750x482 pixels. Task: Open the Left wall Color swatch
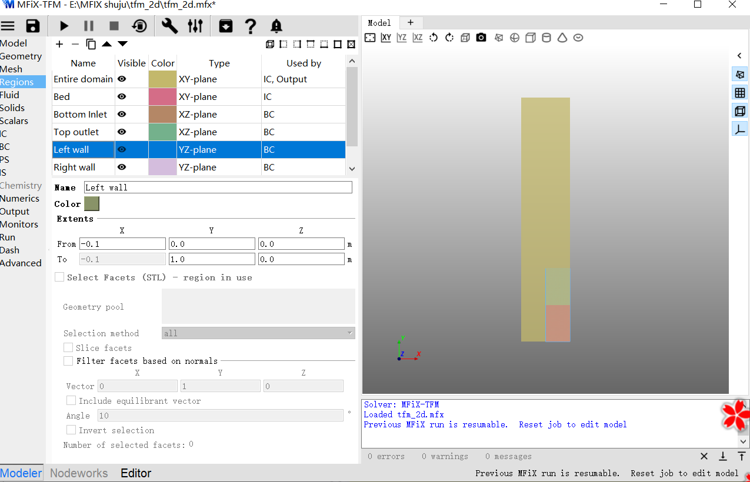pyautogui.click(x=92, y=204)
